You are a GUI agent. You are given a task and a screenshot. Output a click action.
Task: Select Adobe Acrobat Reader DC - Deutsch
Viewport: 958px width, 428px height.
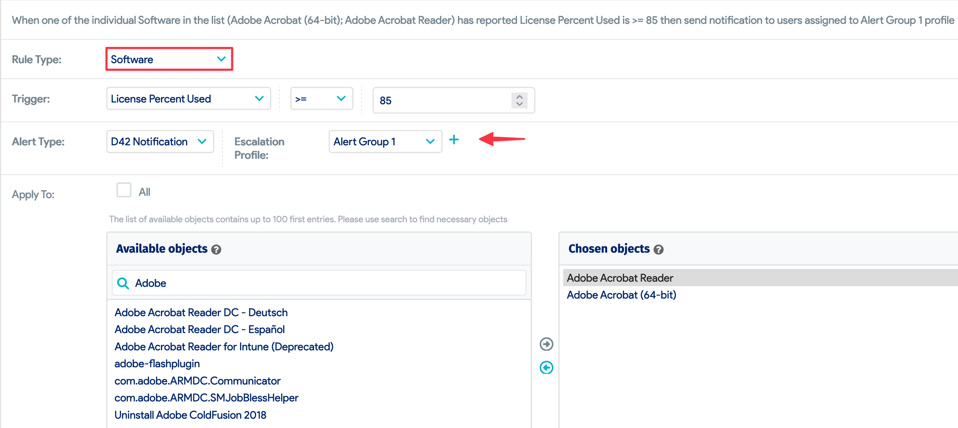[201, 312]
